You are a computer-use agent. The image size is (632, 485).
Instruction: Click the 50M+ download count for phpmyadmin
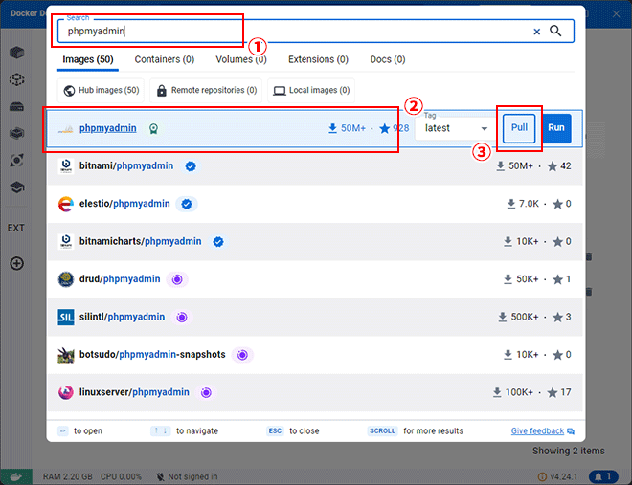coord(347,128)
